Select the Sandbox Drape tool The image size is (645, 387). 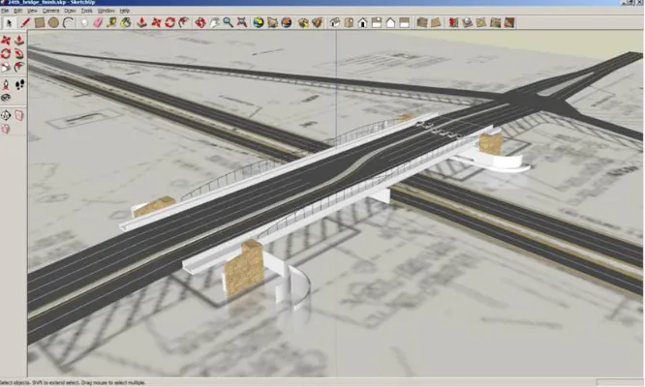tap(481, 23)
